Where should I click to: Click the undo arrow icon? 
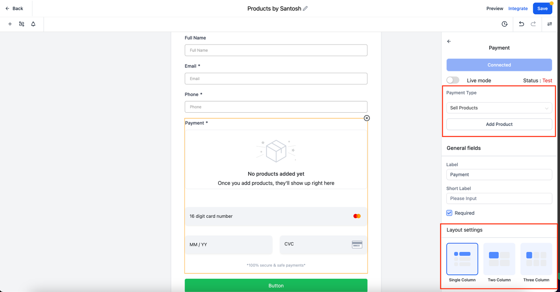coord(521,24)
